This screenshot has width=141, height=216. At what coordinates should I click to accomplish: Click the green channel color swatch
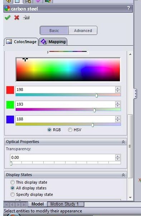click(10, 105)
